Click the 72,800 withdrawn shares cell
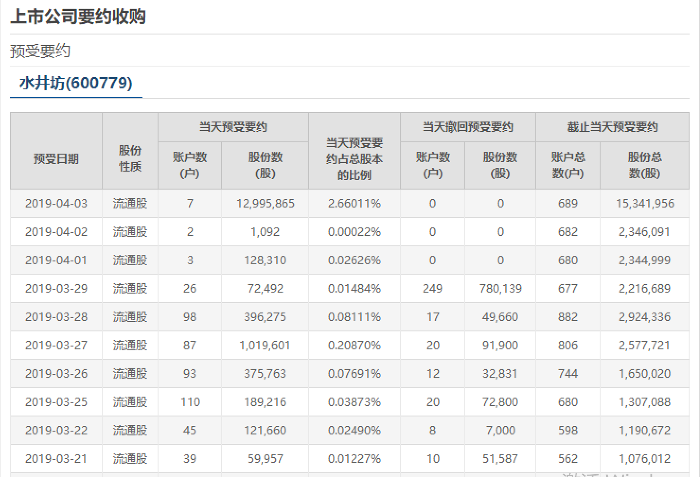The width and height of the screenshot is (700, 477). (x=500, y=402)
